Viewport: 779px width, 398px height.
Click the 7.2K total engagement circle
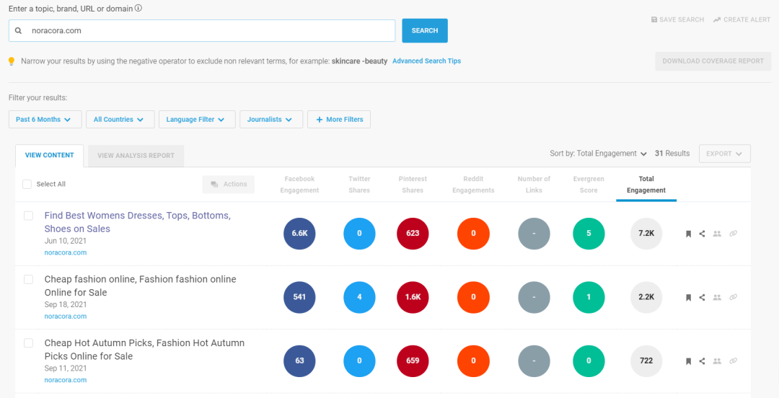click(646, 234)
